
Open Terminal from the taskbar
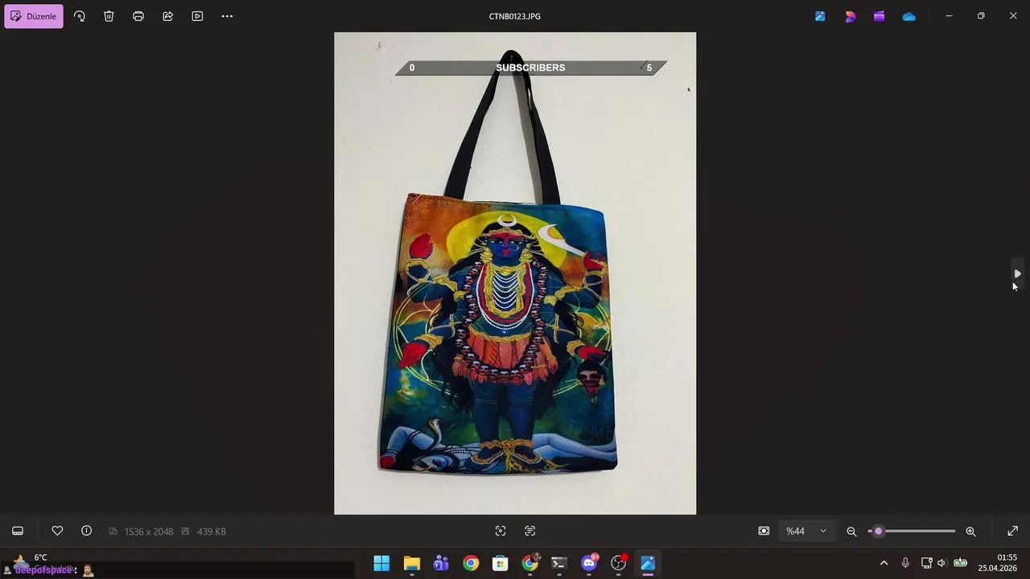[x=559, y=563]
